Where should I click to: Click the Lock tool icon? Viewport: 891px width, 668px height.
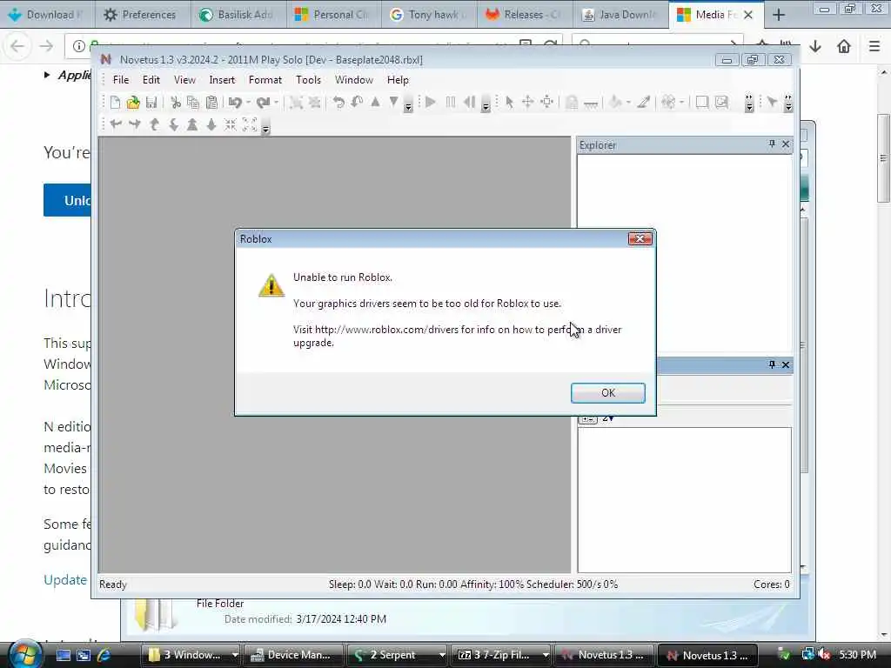[x=572, y=103]
